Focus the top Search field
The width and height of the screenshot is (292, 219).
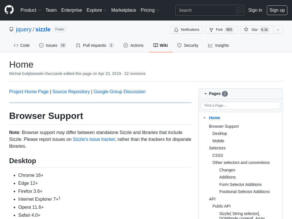(210, 10)
